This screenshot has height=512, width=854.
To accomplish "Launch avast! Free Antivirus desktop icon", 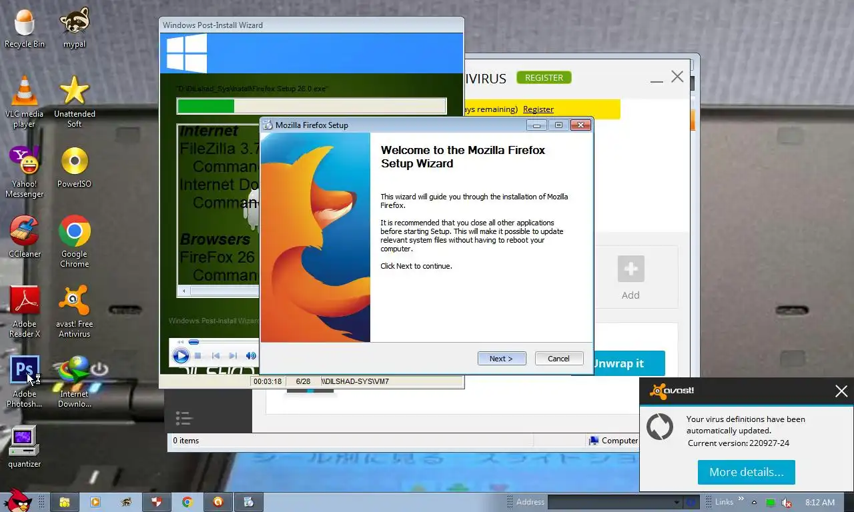I will click(74, 312).
